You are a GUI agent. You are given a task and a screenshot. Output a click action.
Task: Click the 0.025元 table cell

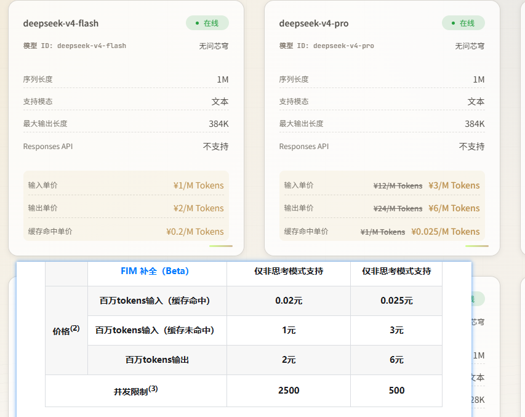396,301
